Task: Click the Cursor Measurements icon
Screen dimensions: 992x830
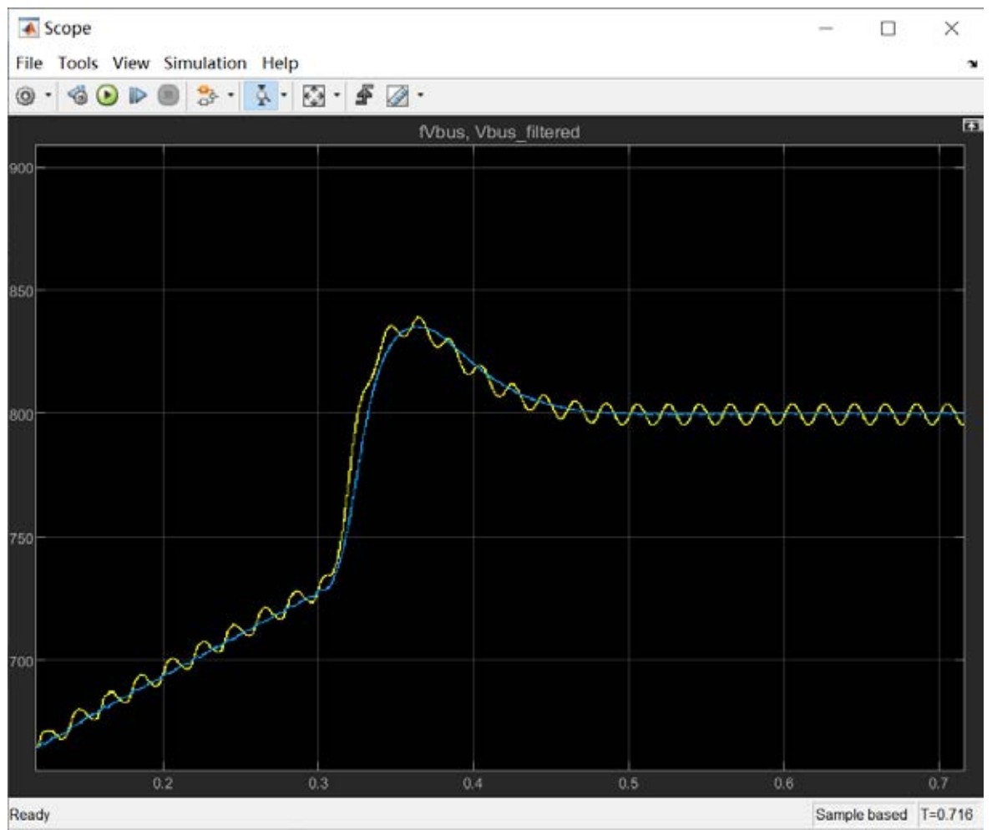Action: (397, 97)
